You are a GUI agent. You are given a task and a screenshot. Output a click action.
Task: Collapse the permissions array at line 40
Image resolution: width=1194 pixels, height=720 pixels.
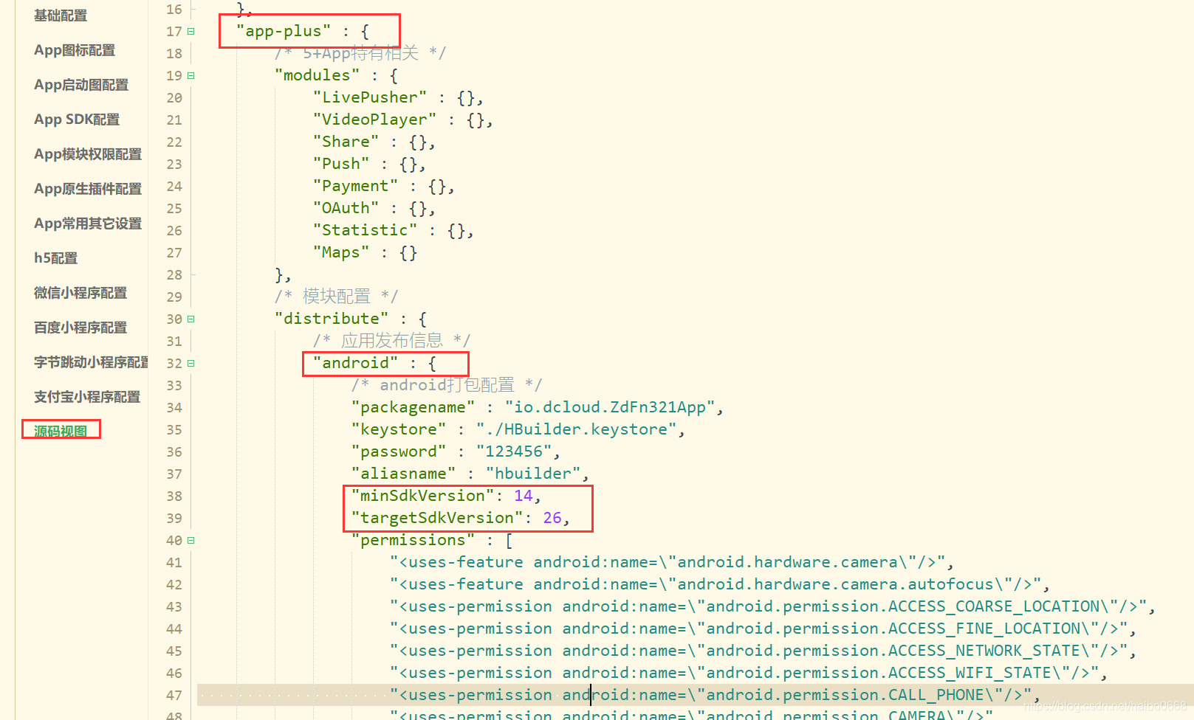tap(191, 541)
